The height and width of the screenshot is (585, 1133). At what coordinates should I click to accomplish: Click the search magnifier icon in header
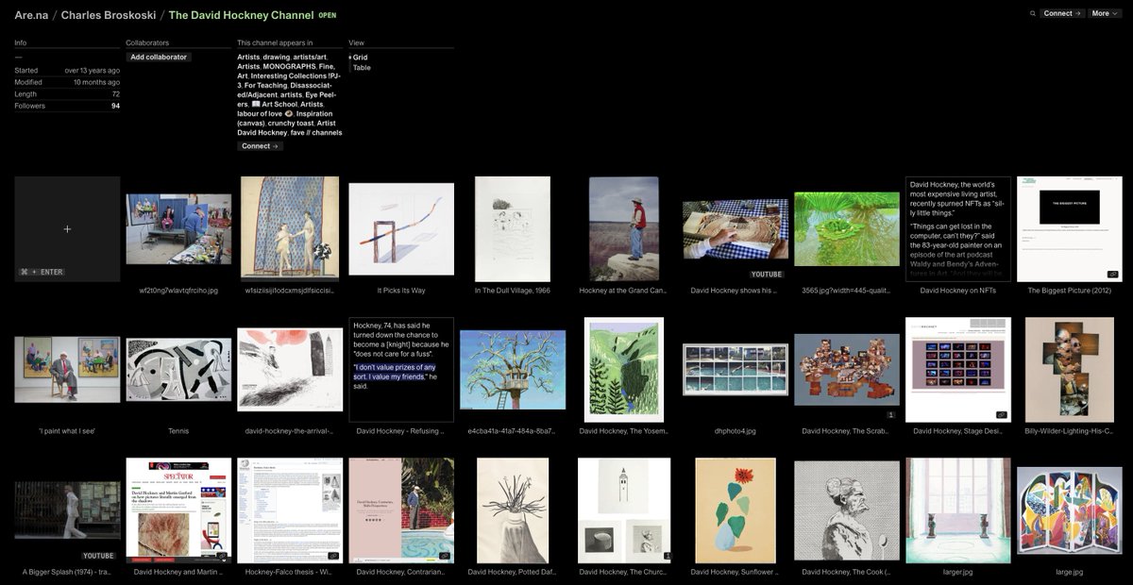click(1033, 13)
